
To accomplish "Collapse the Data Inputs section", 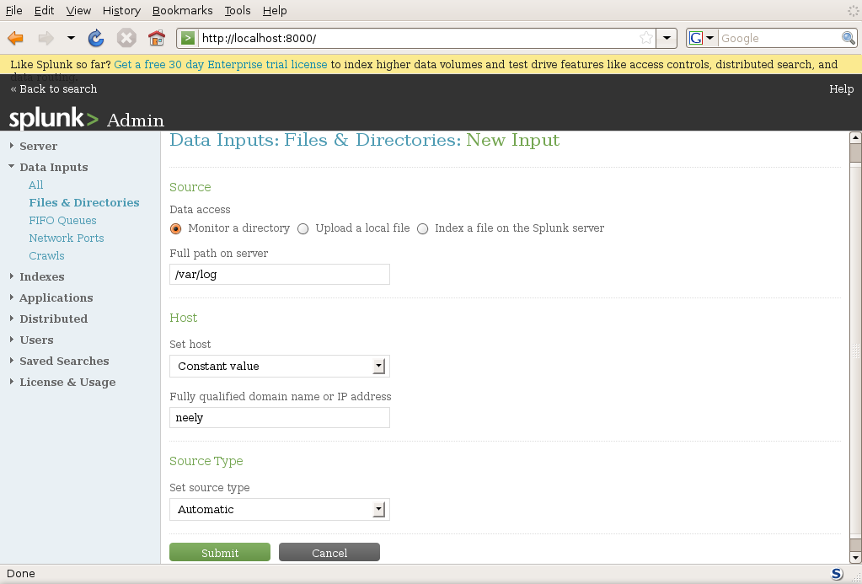I will pos(53,167).
